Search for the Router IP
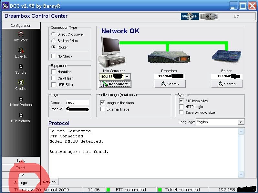The width and height of the screenshot is (258, 193). click(x=227, y=84)
